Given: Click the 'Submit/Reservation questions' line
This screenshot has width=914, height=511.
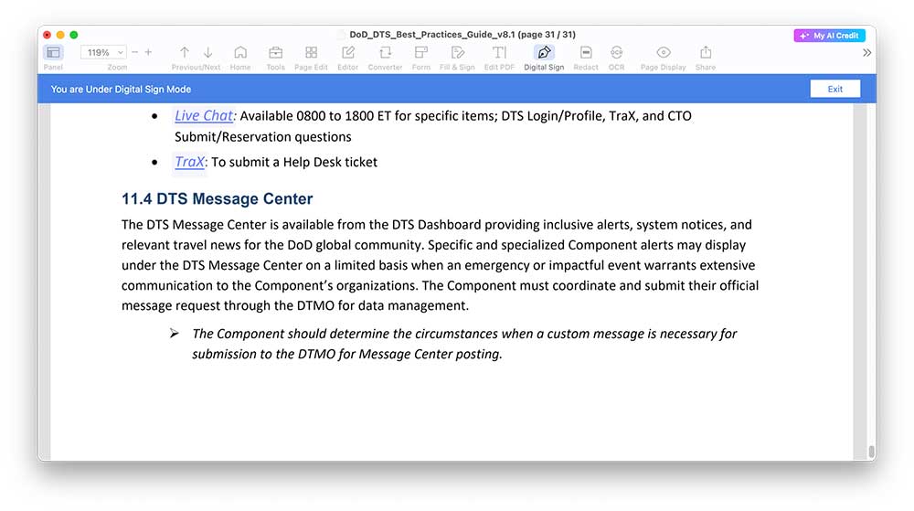Looking at the screenshot, I should tap(263, 137).
